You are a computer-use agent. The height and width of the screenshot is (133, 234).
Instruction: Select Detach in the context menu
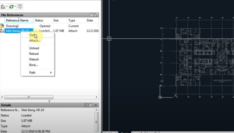pos(34,59)
